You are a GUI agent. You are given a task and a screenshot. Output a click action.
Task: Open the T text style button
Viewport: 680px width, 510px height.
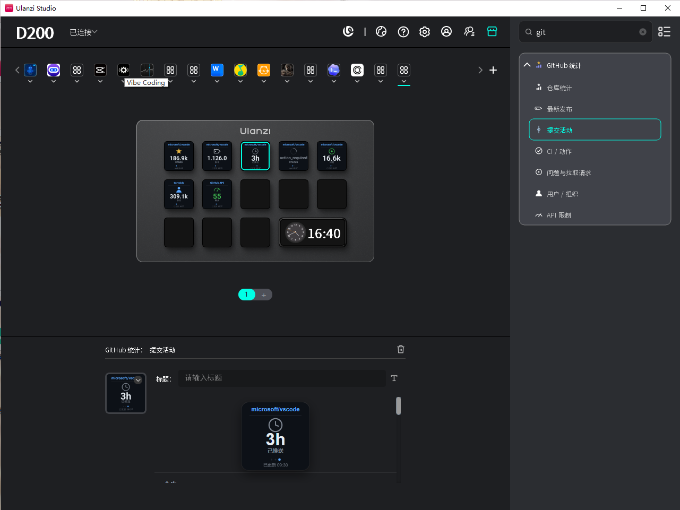tap(394, 378)
